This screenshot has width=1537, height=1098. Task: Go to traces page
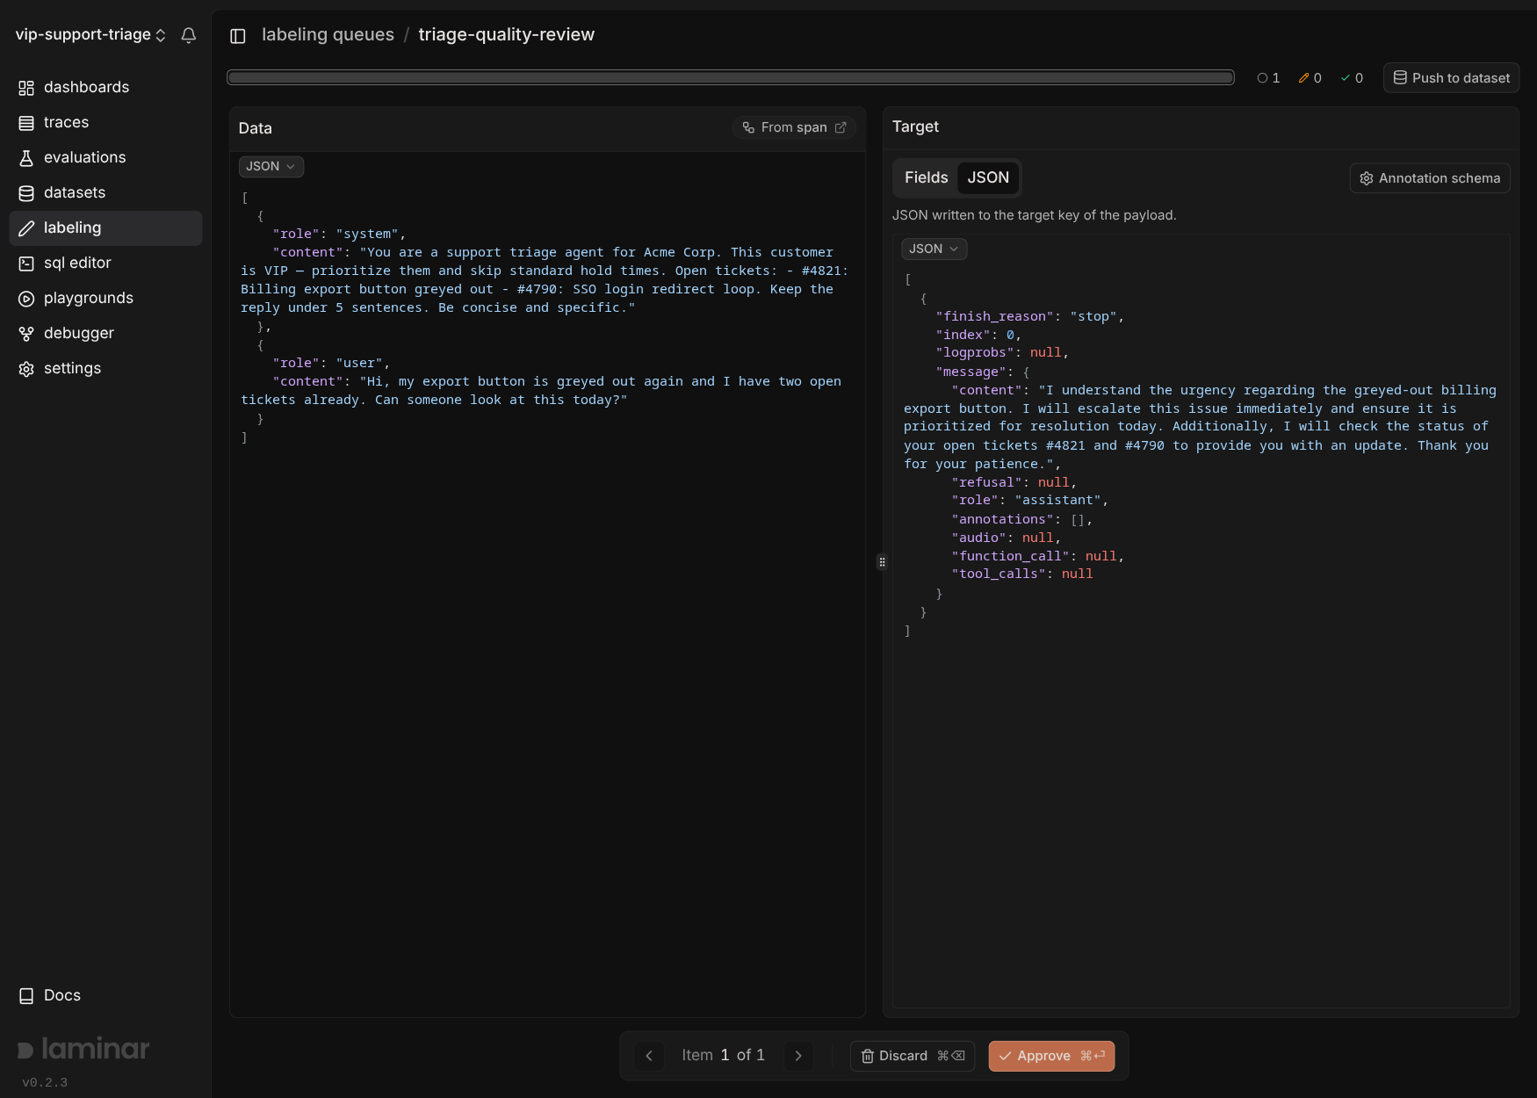click(105, 122)
